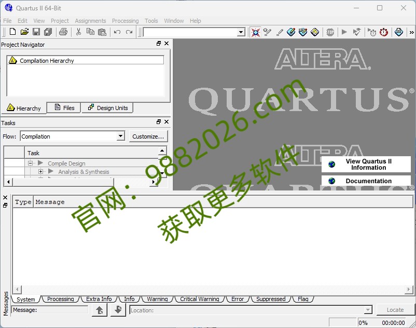This screenshot has height=328, width=416.
Task: Switch to the Files tab
Action: pyautogui.click(x=64, y=108)
